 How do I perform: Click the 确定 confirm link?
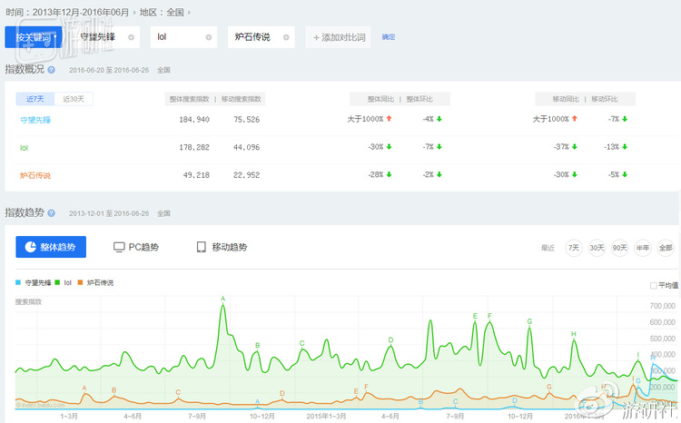(389, 37)
